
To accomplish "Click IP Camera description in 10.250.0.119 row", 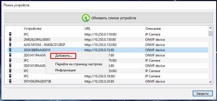I will pyautogui.click(x=153, y=34).
